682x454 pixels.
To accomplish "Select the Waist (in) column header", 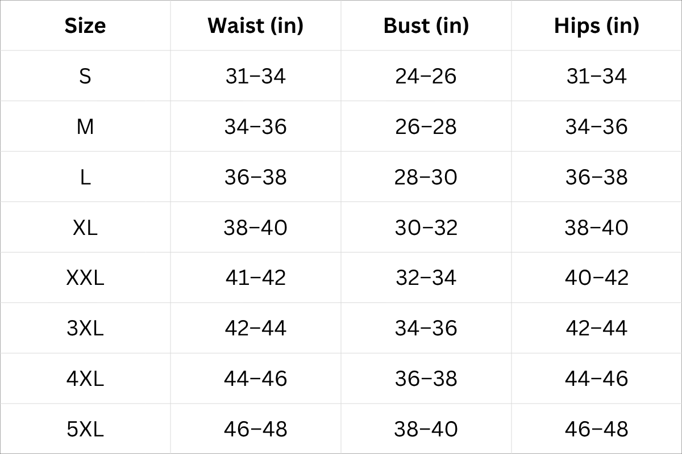I will pyautogui.click(x=255, y=26).
